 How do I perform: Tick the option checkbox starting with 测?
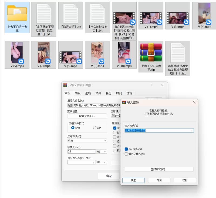coord(114,146)
